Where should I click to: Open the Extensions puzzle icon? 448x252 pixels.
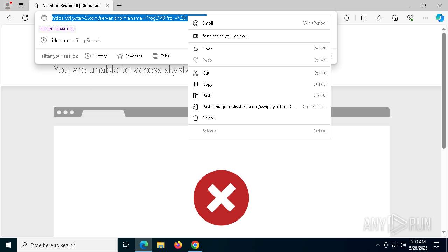(347, 18)
